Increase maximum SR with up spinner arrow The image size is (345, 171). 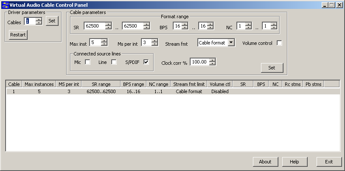pos(147,24)
